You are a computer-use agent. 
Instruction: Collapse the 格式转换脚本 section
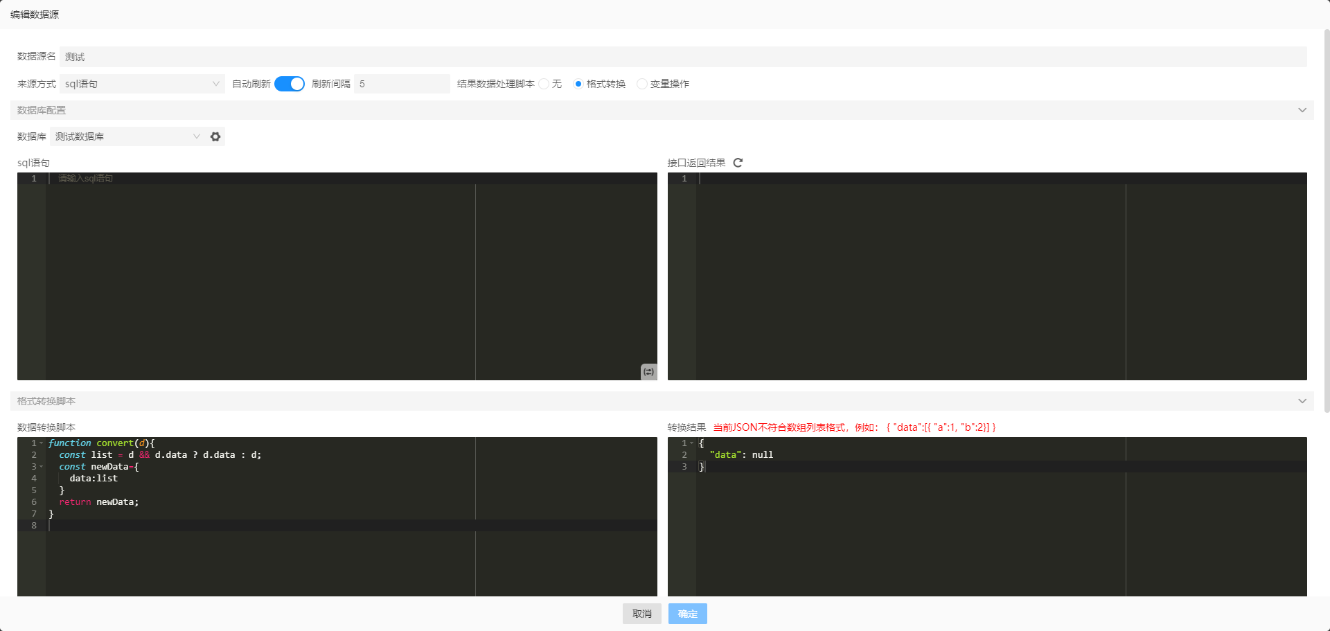tap(662, 401)
